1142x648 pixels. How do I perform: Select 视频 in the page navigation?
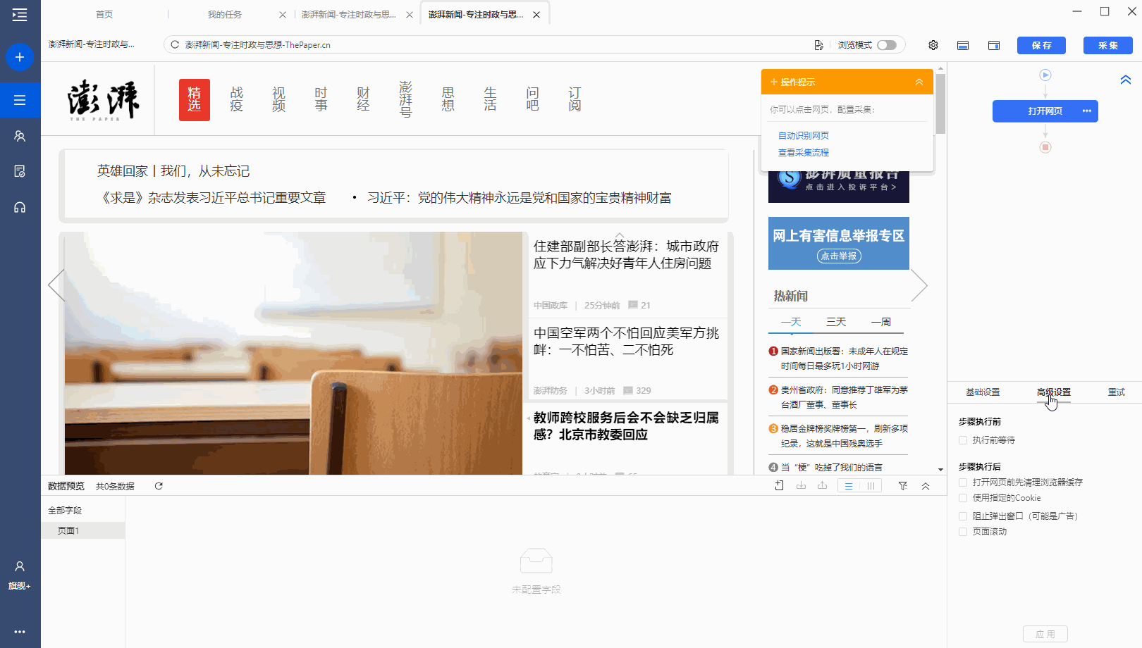[279, 99]
